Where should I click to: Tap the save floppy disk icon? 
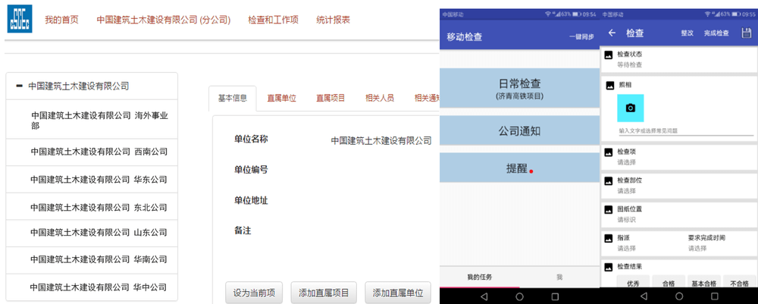pos(747,33)
